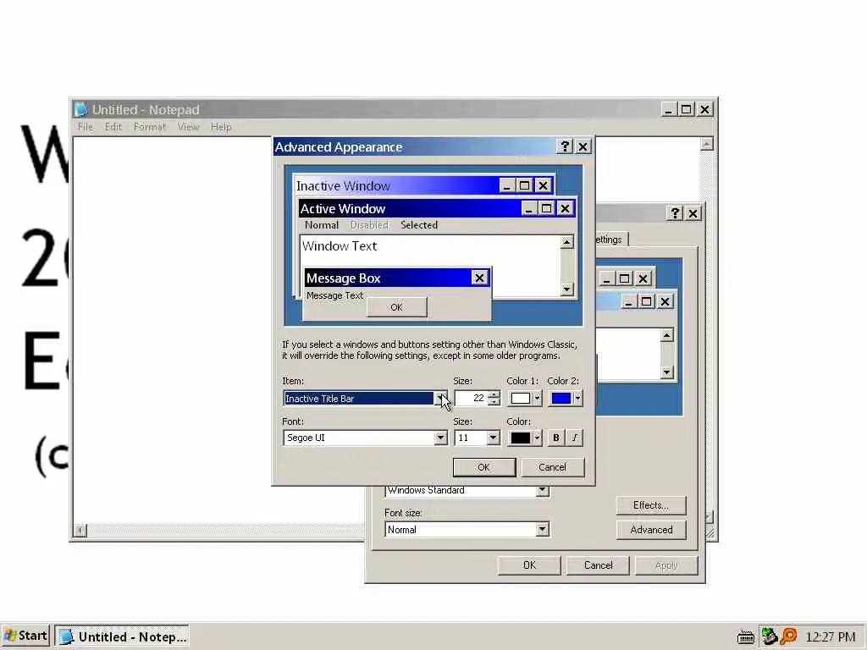The height and width of the screenshot is (650, 867).
Task: Open Notepad's View menu
Action: click(x=188, y=127)
